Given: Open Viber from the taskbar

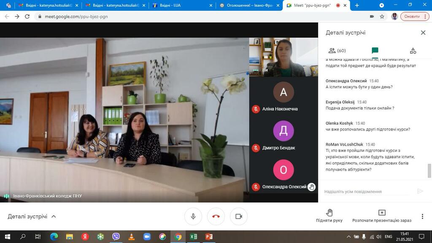Looking at the screenshot, I should [x=116, y=237].
